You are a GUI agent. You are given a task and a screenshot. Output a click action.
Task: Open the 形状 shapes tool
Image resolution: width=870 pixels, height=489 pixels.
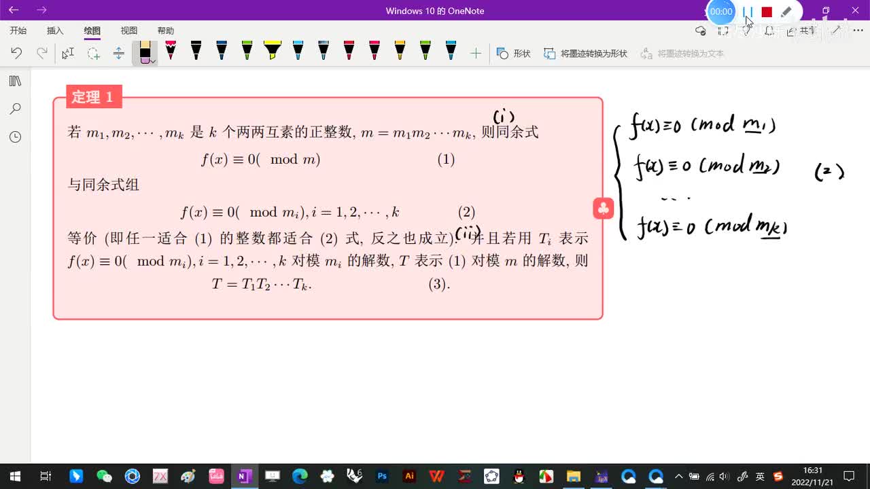coord(514,53)
